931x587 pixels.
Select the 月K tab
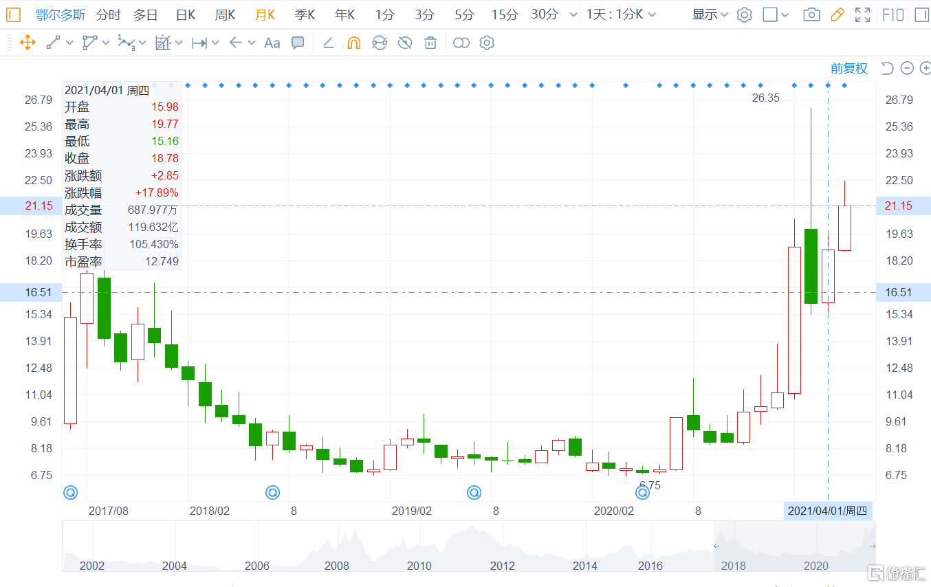(265, 14)
